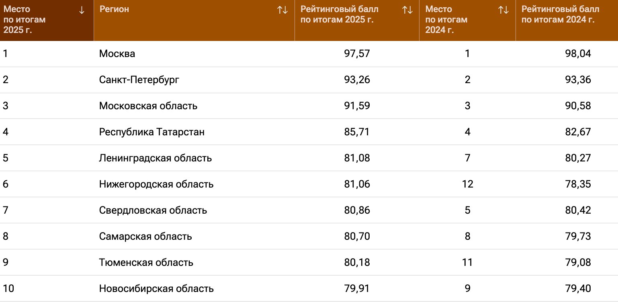Select the Москва row

click(x=309, y=54)
